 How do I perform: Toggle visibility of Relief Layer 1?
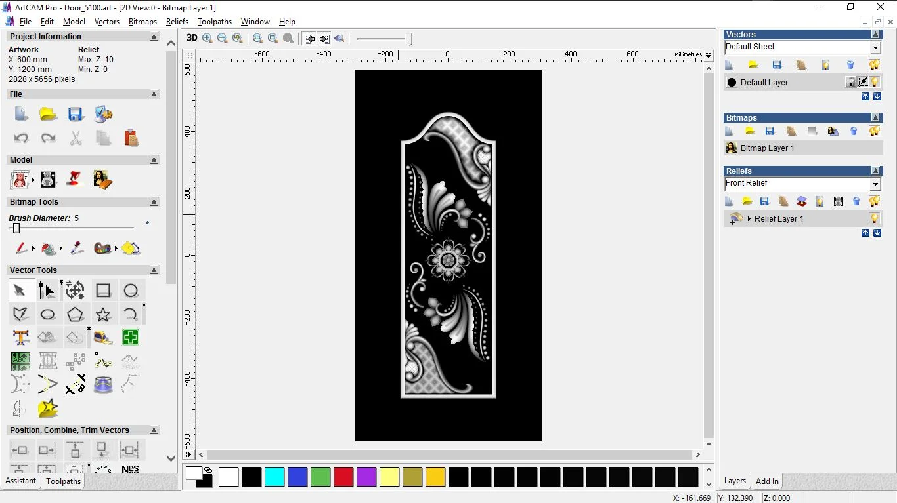875,218
